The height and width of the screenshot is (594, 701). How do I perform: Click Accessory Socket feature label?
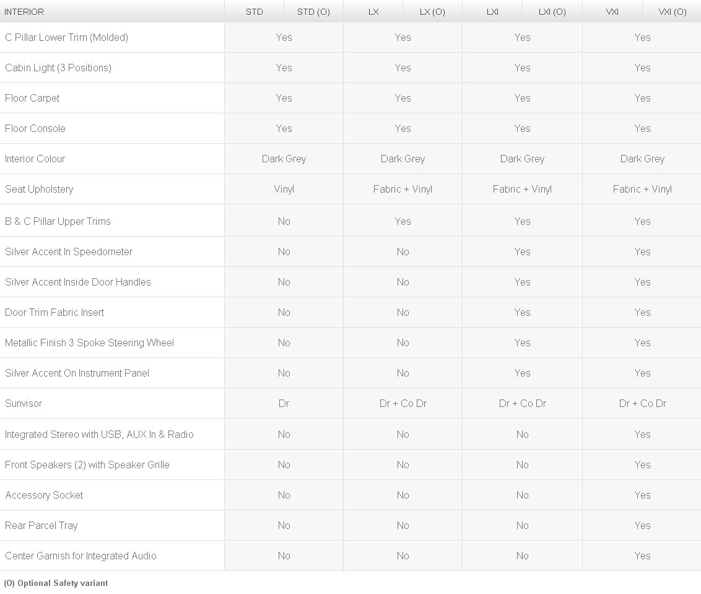(x=44, y=495)
